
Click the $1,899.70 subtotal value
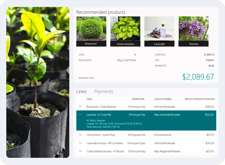[x=209, y=55]
